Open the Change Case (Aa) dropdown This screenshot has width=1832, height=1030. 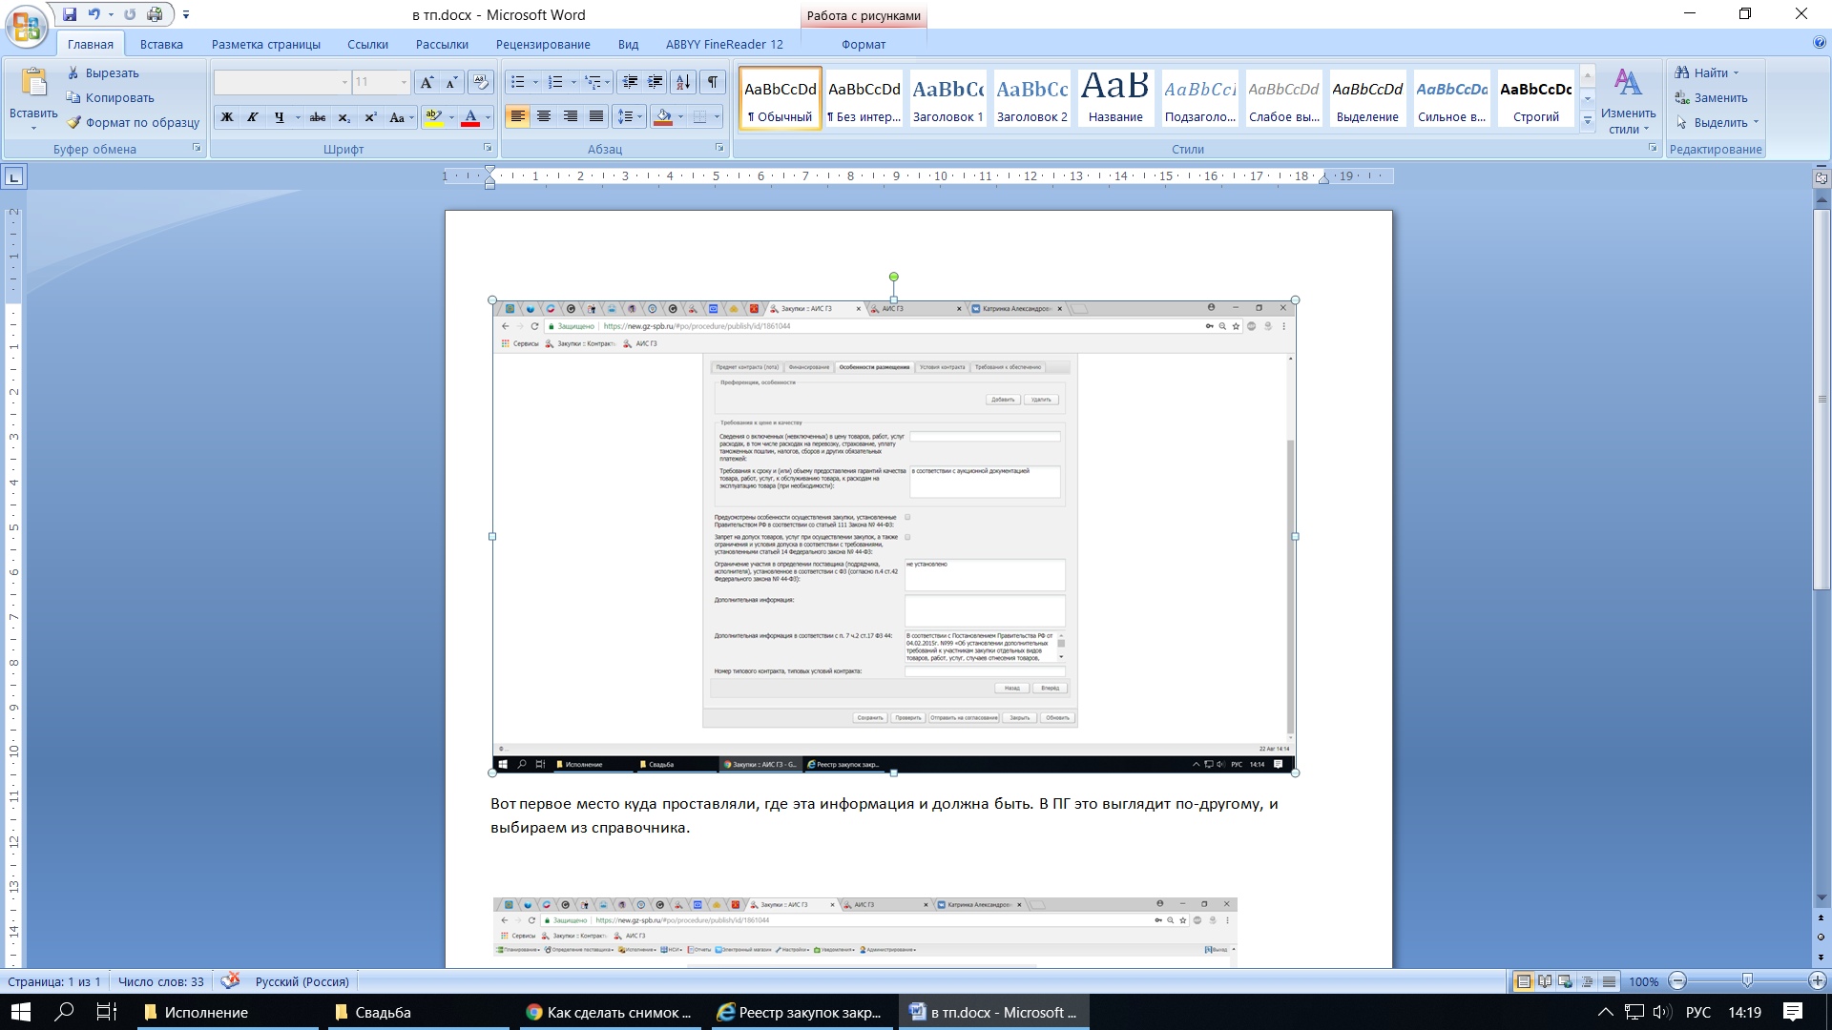(x=401, y=117)
